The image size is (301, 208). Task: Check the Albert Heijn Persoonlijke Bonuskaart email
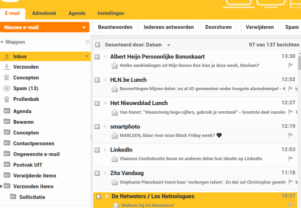[97, 57]
